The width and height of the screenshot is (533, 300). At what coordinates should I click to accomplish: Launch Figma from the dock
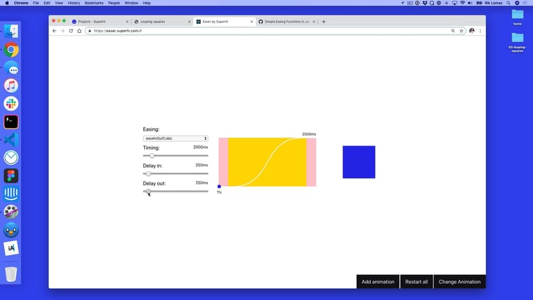(11, 176)
